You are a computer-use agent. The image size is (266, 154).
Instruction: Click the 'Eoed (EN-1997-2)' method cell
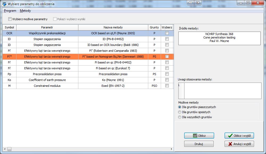[113, 86]
